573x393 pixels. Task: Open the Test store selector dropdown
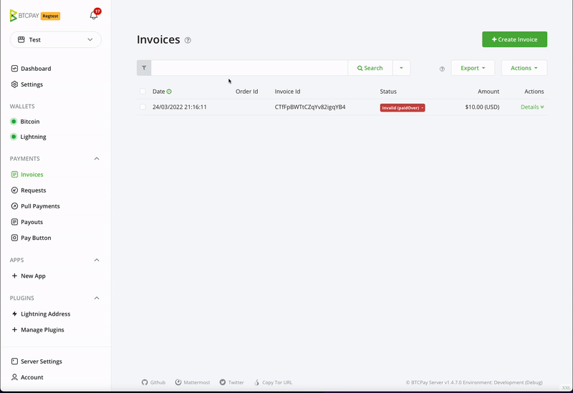[x=56, y=39]
